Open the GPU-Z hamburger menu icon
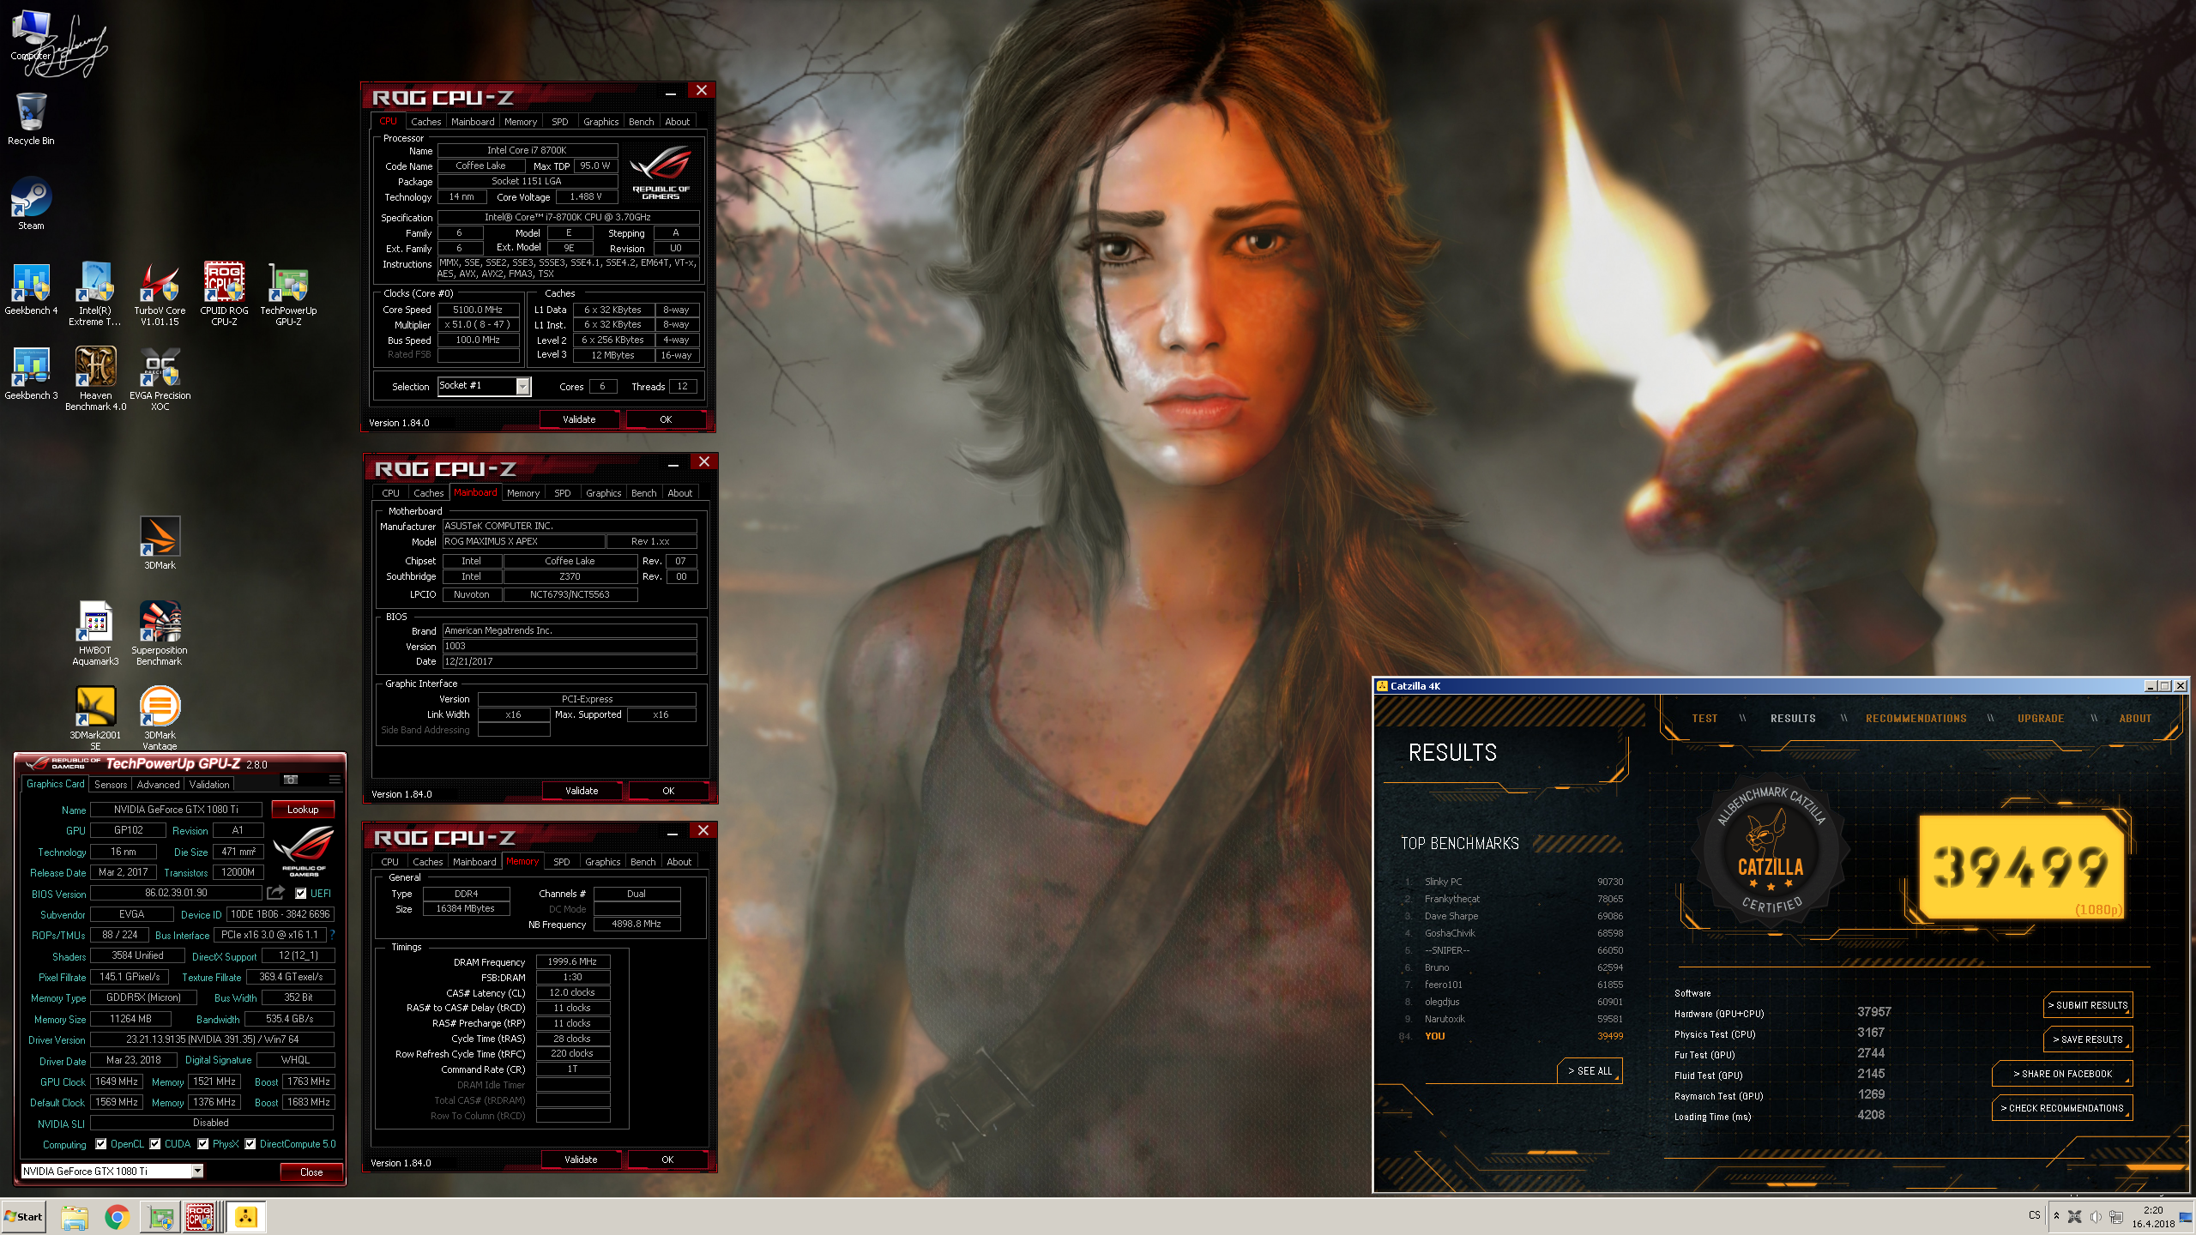Viewport: 2196px width, 1235px height. (335, 780)
